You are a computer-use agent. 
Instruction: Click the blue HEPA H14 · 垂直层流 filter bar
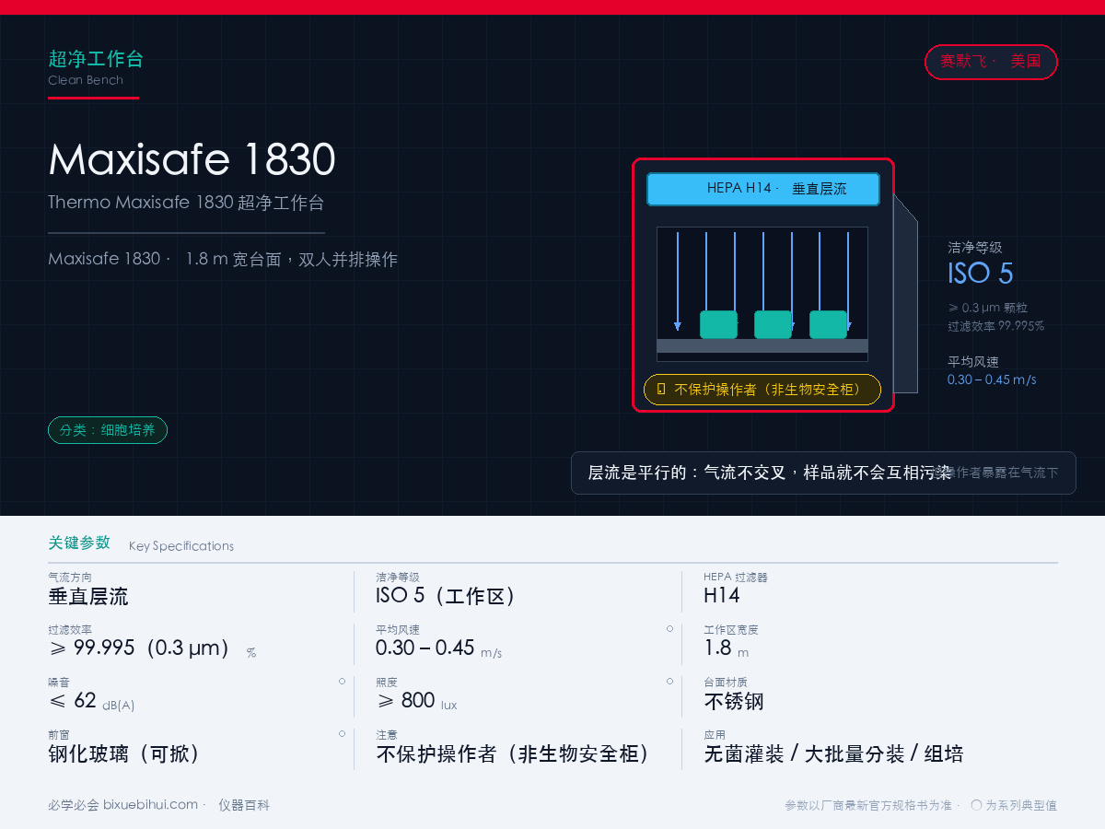pyautogui.click(x=763, y=189)
